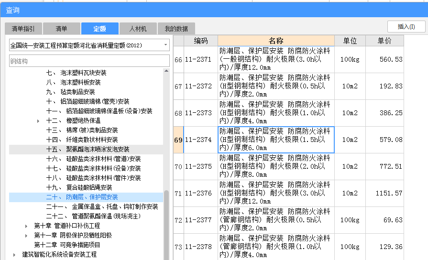
Task: Click name cell 管廊钢结构 耐火极限1.0h 厚度4.0mm
Action: click(276, 247)
